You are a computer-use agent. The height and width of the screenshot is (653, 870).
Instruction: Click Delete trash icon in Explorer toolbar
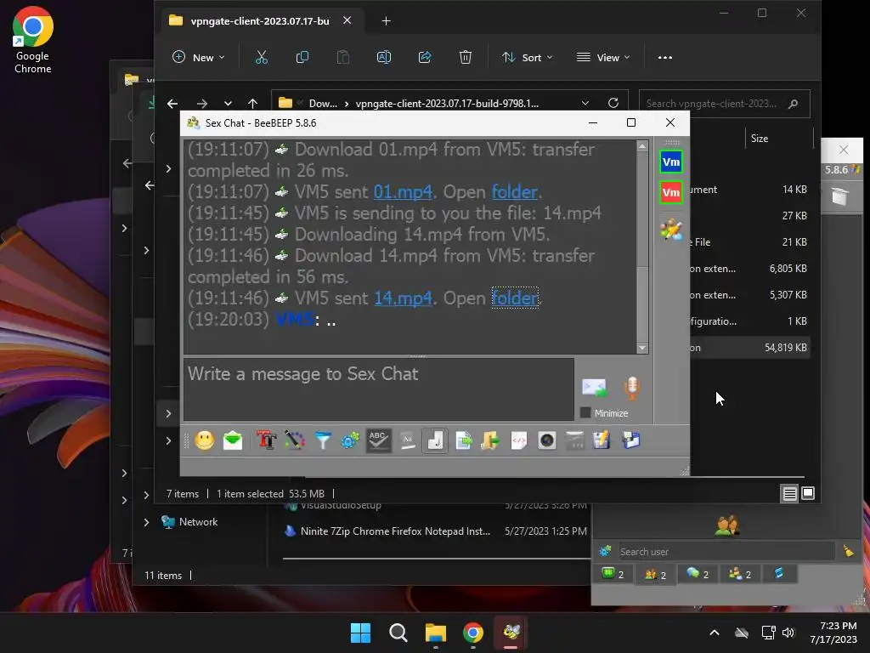click(466, 57)
